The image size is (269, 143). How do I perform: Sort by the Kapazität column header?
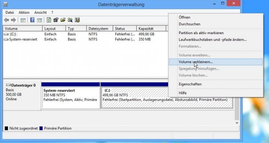(x=152, y=28)
